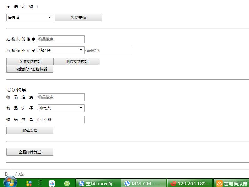The image size is (249, 187).
Task: Click the Windows Start button
Action: pyautogui.click(x=10, y=183)
